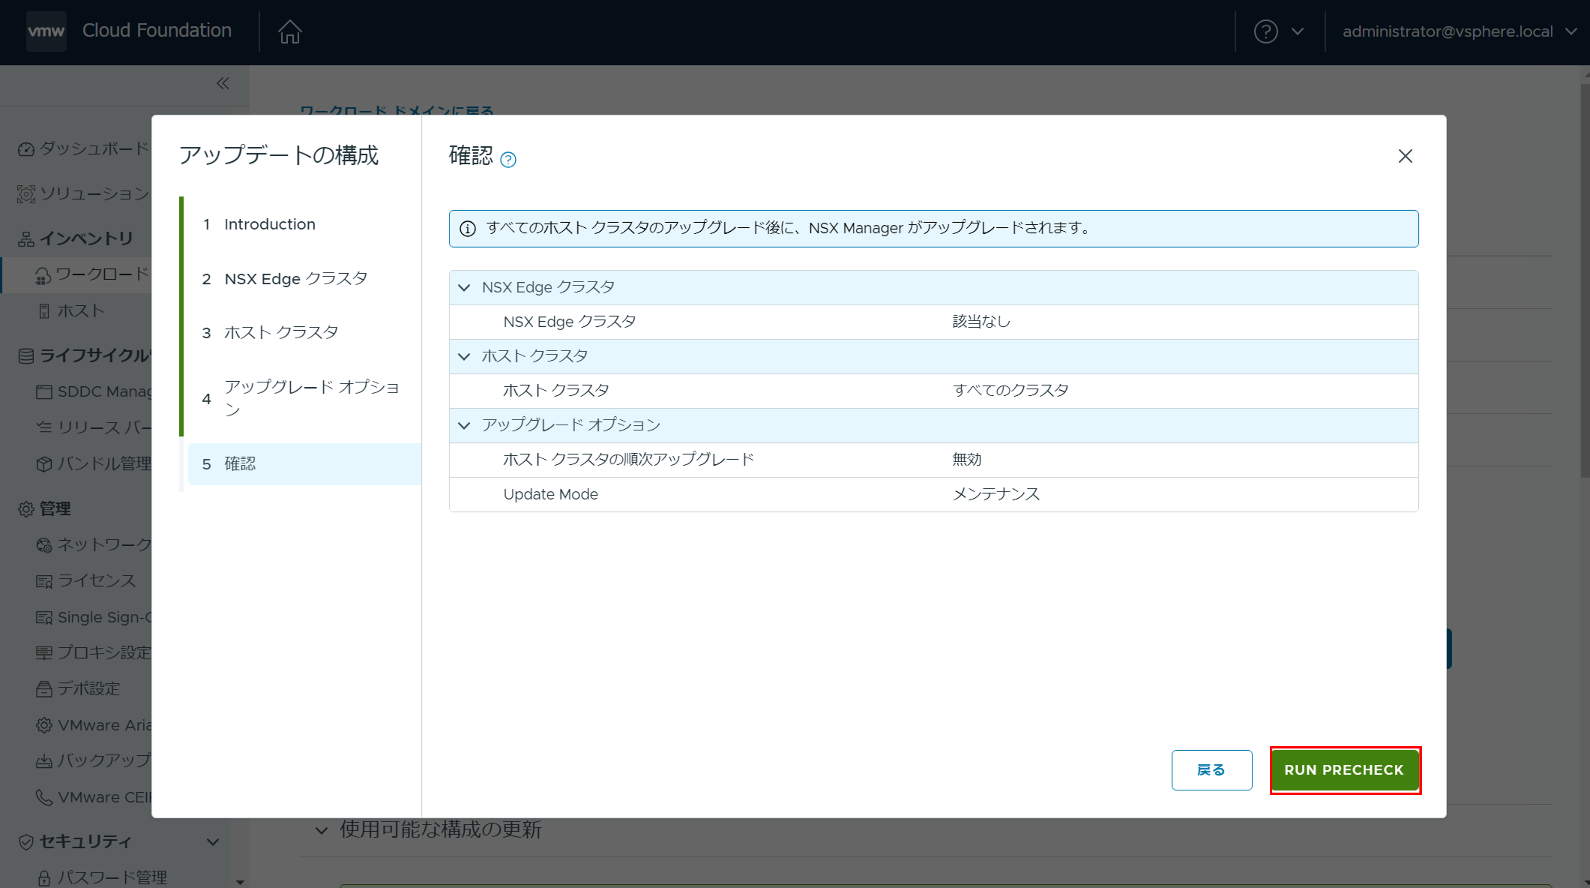Collapse sidebar with double chevron icon
Viewport: 1590px width, 888px height.
point(223,83)
